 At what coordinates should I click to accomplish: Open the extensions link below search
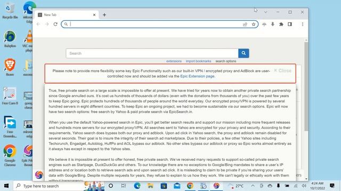pyautogui.click(x=174, y=62)
